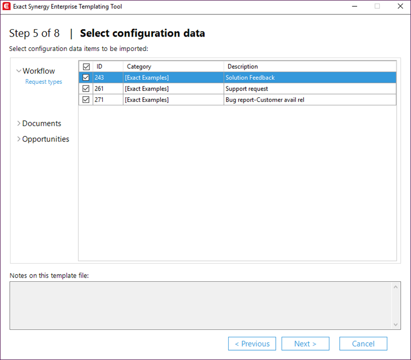The width and height of the screenshot is (411, 360).
Task: Click Exact Examples category in row 261
Action: tap(173, 88)
